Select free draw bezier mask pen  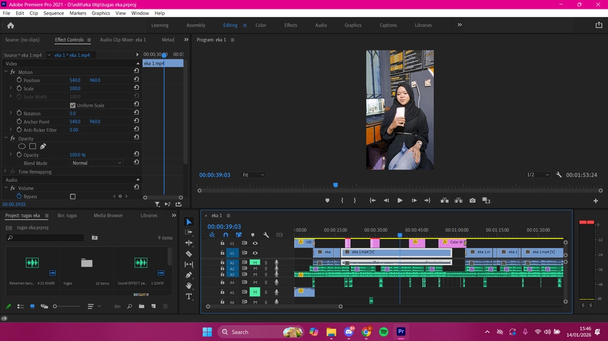click(x=43, y=147)
